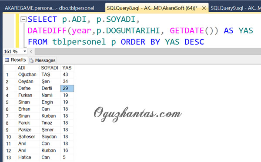Click the Defne name cell
This screenshot has height=162, width=261.
point(28,89)
